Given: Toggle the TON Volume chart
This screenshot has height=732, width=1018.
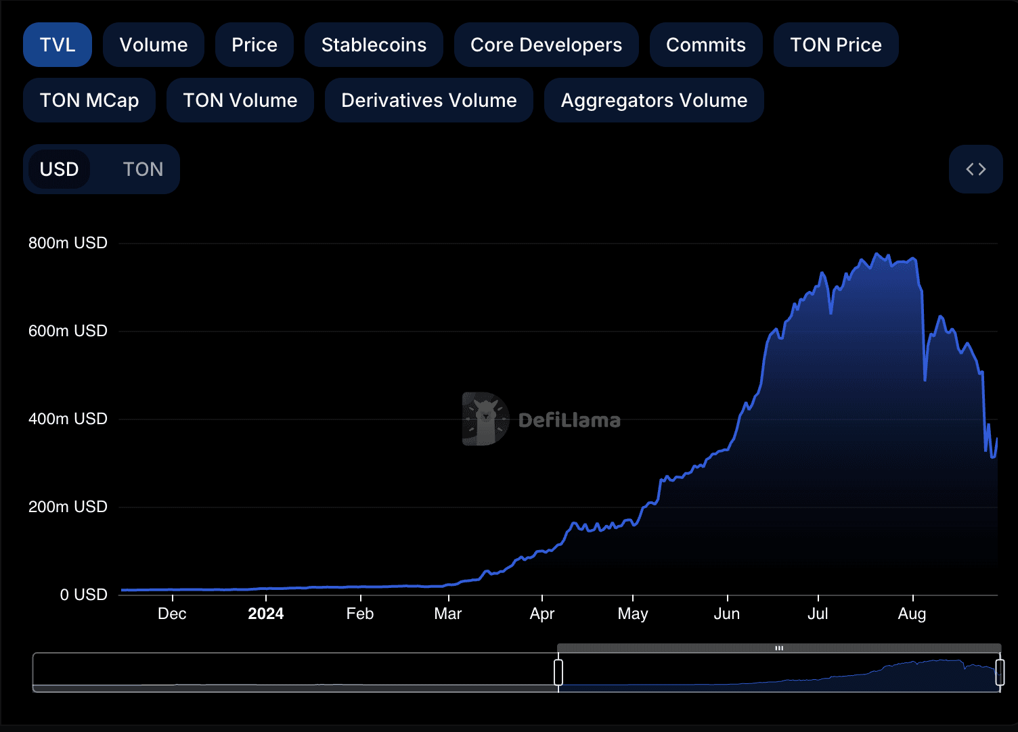Looking at the screenshot, I should click(x=240, y=100).
